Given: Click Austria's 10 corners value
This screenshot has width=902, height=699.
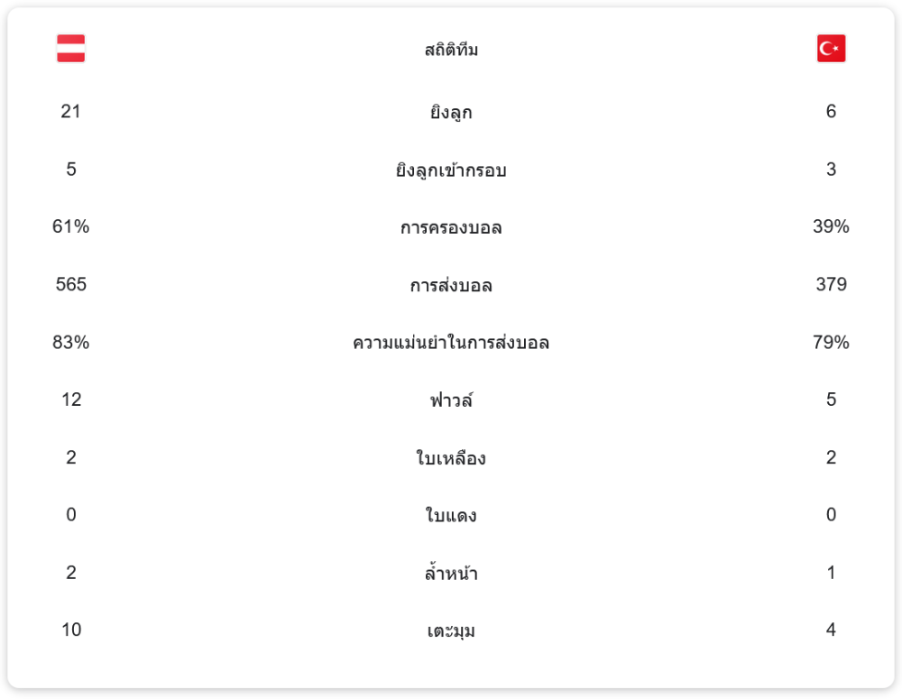Looking at the screenshot, I should click(71, 630).
